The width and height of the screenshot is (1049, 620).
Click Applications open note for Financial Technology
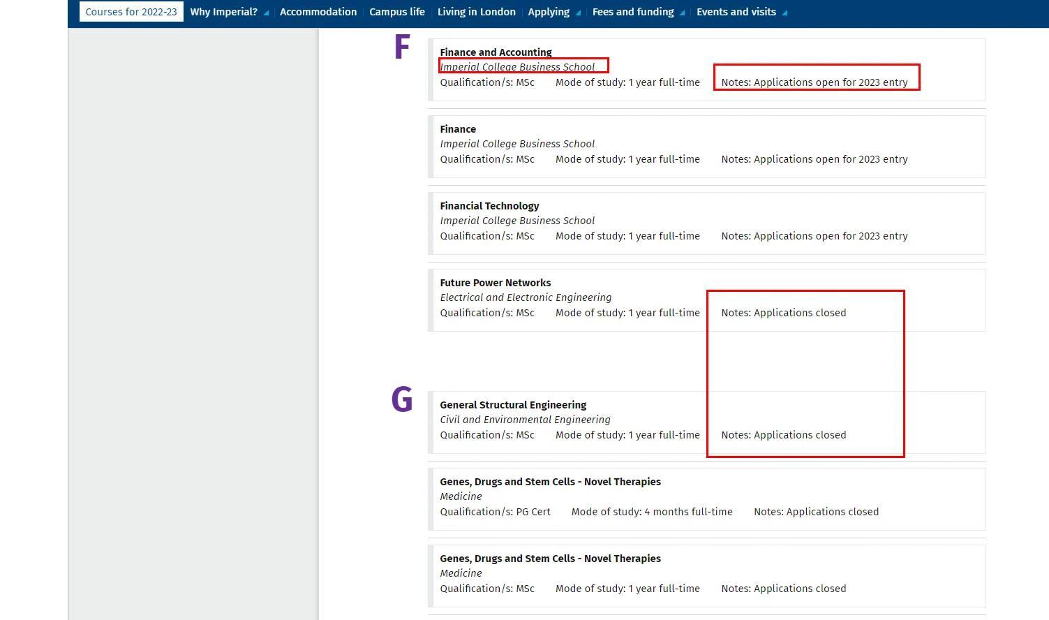point(814,236)
